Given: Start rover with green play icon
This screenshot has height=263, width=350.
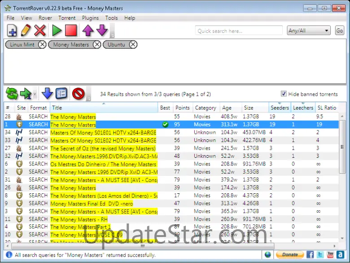Looking at the screenshot, I should (57, 31).
